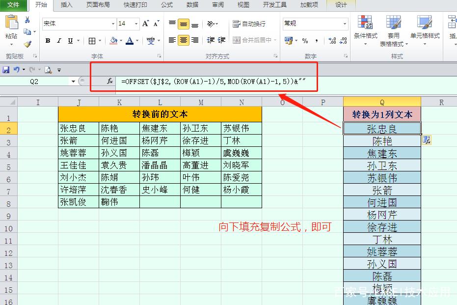Align text to bottom
Viewport: 457px width, 305px height.
pos(195,25)
